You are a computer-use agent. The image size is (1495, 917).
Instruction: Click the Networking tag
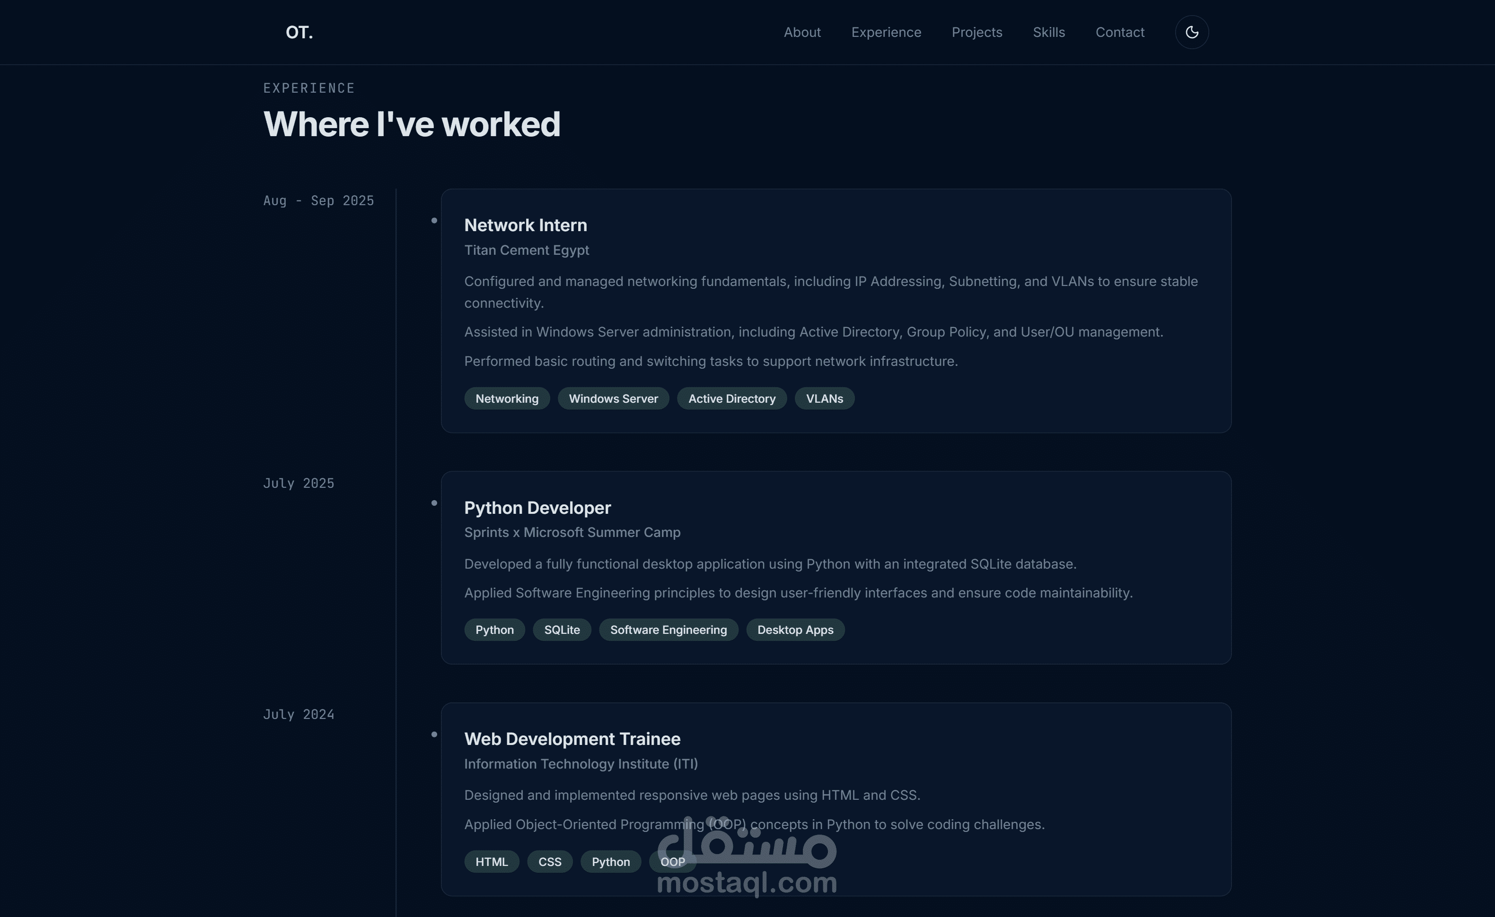coord(507,398)
